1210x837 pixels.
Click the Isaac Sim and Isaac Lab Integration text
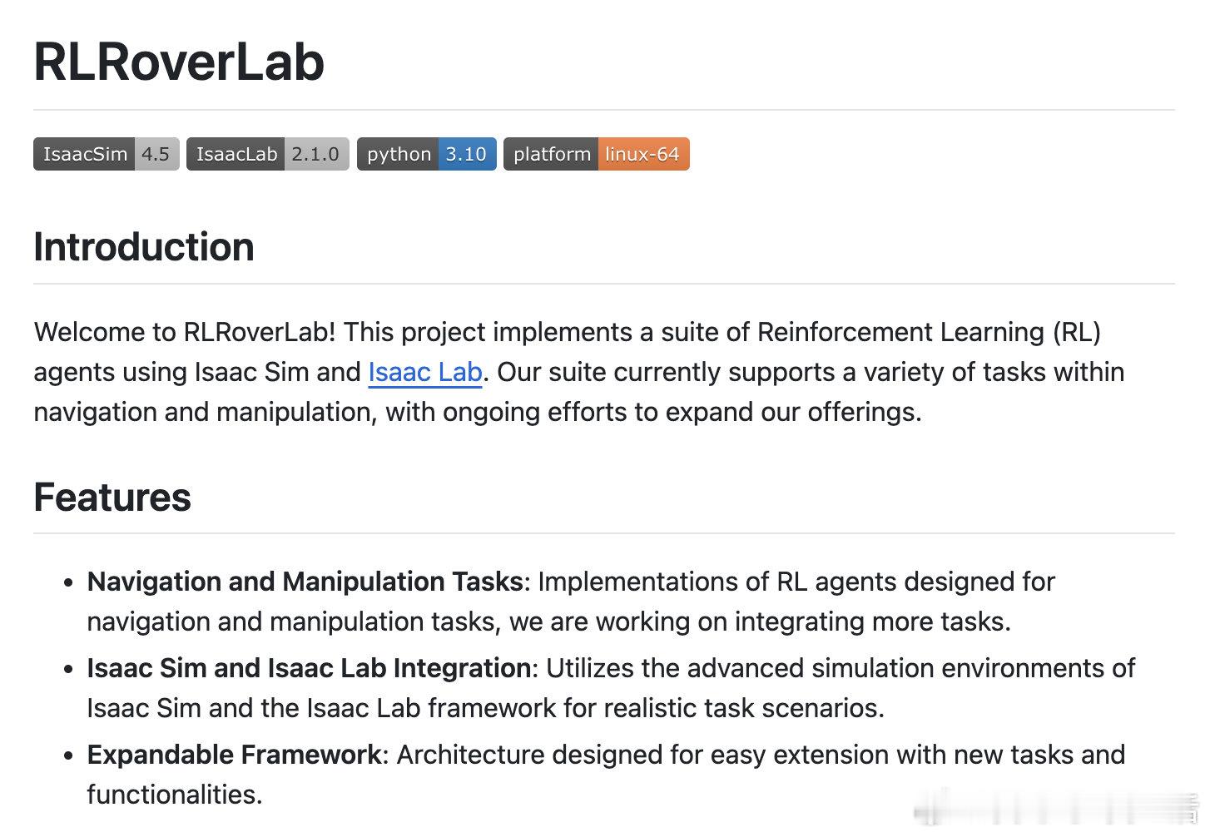[309, 668]
